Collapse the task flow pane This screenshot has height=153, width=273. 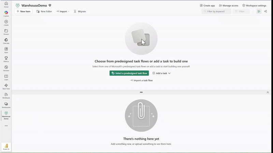click(268, 92)
